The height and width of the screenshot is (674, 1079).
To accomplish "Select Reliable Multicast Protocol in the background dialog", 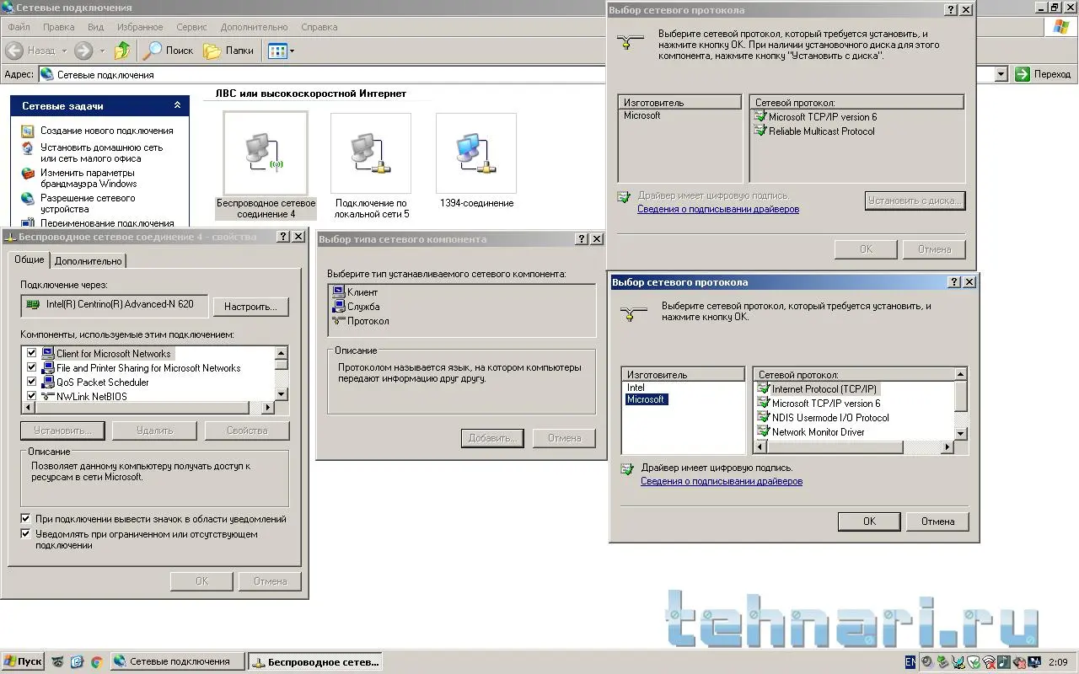I will 814,131.
